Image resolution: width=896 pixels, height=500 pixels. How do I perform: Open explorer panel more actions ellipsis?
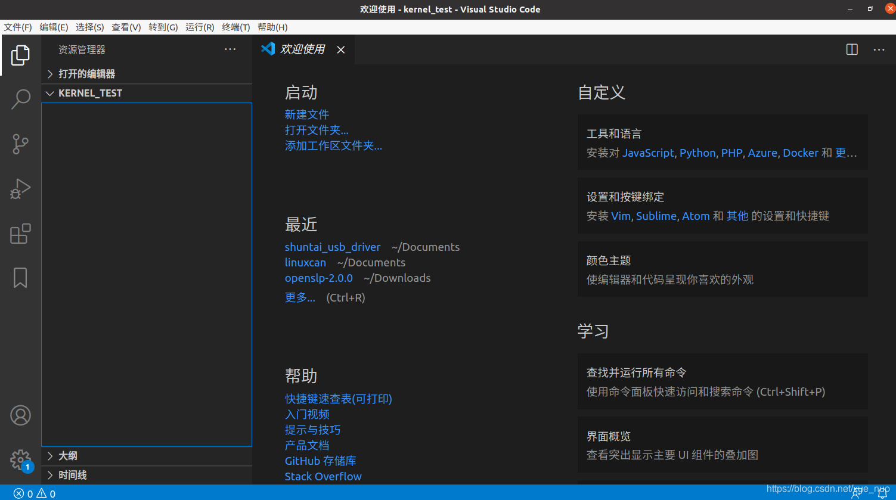[230, 49]
